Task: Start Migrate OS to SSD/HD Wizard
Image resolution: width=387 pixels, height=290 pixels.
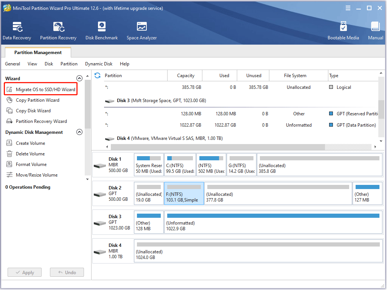Action: (45, 90)
